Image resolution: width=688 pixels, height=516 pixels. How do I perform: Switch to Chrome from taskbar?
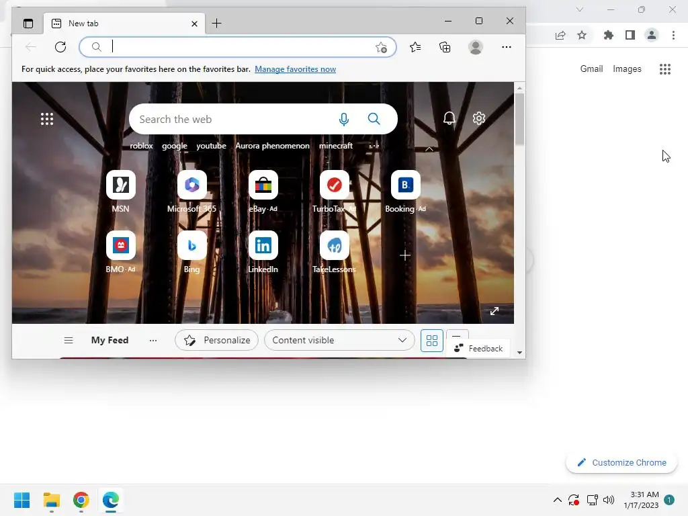tap(81, 500)
